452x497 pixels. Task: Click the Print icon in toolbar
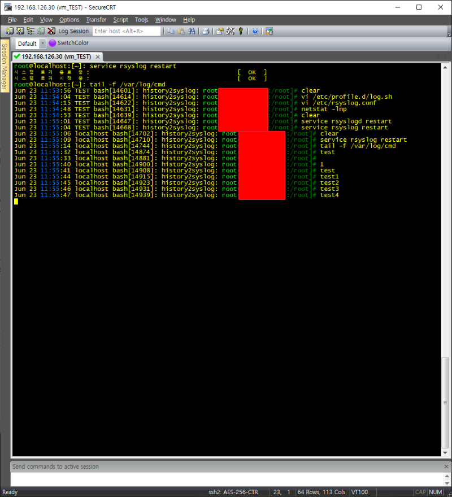[x=206, y=31]
